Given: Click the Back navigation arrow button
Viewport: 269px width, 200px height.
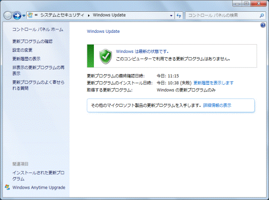Looking at the screenshot, I should coord(8,16).
